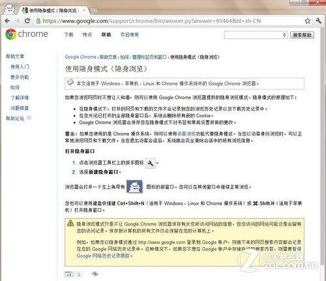Image resolution: width=326 pixels, height=281 pixels.
Task: Click the 帮助论坛 external-link icon
Action: (29, 118)
